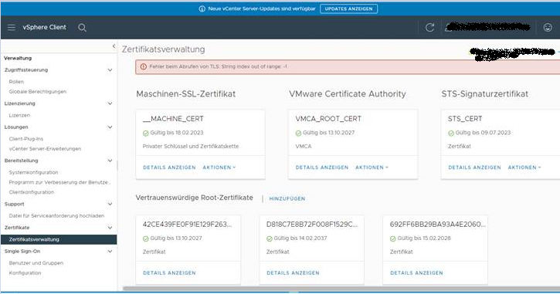Click the green check on STS_CERT
The width and height of the screenshot is (560, 294).
tap(451, 133)
